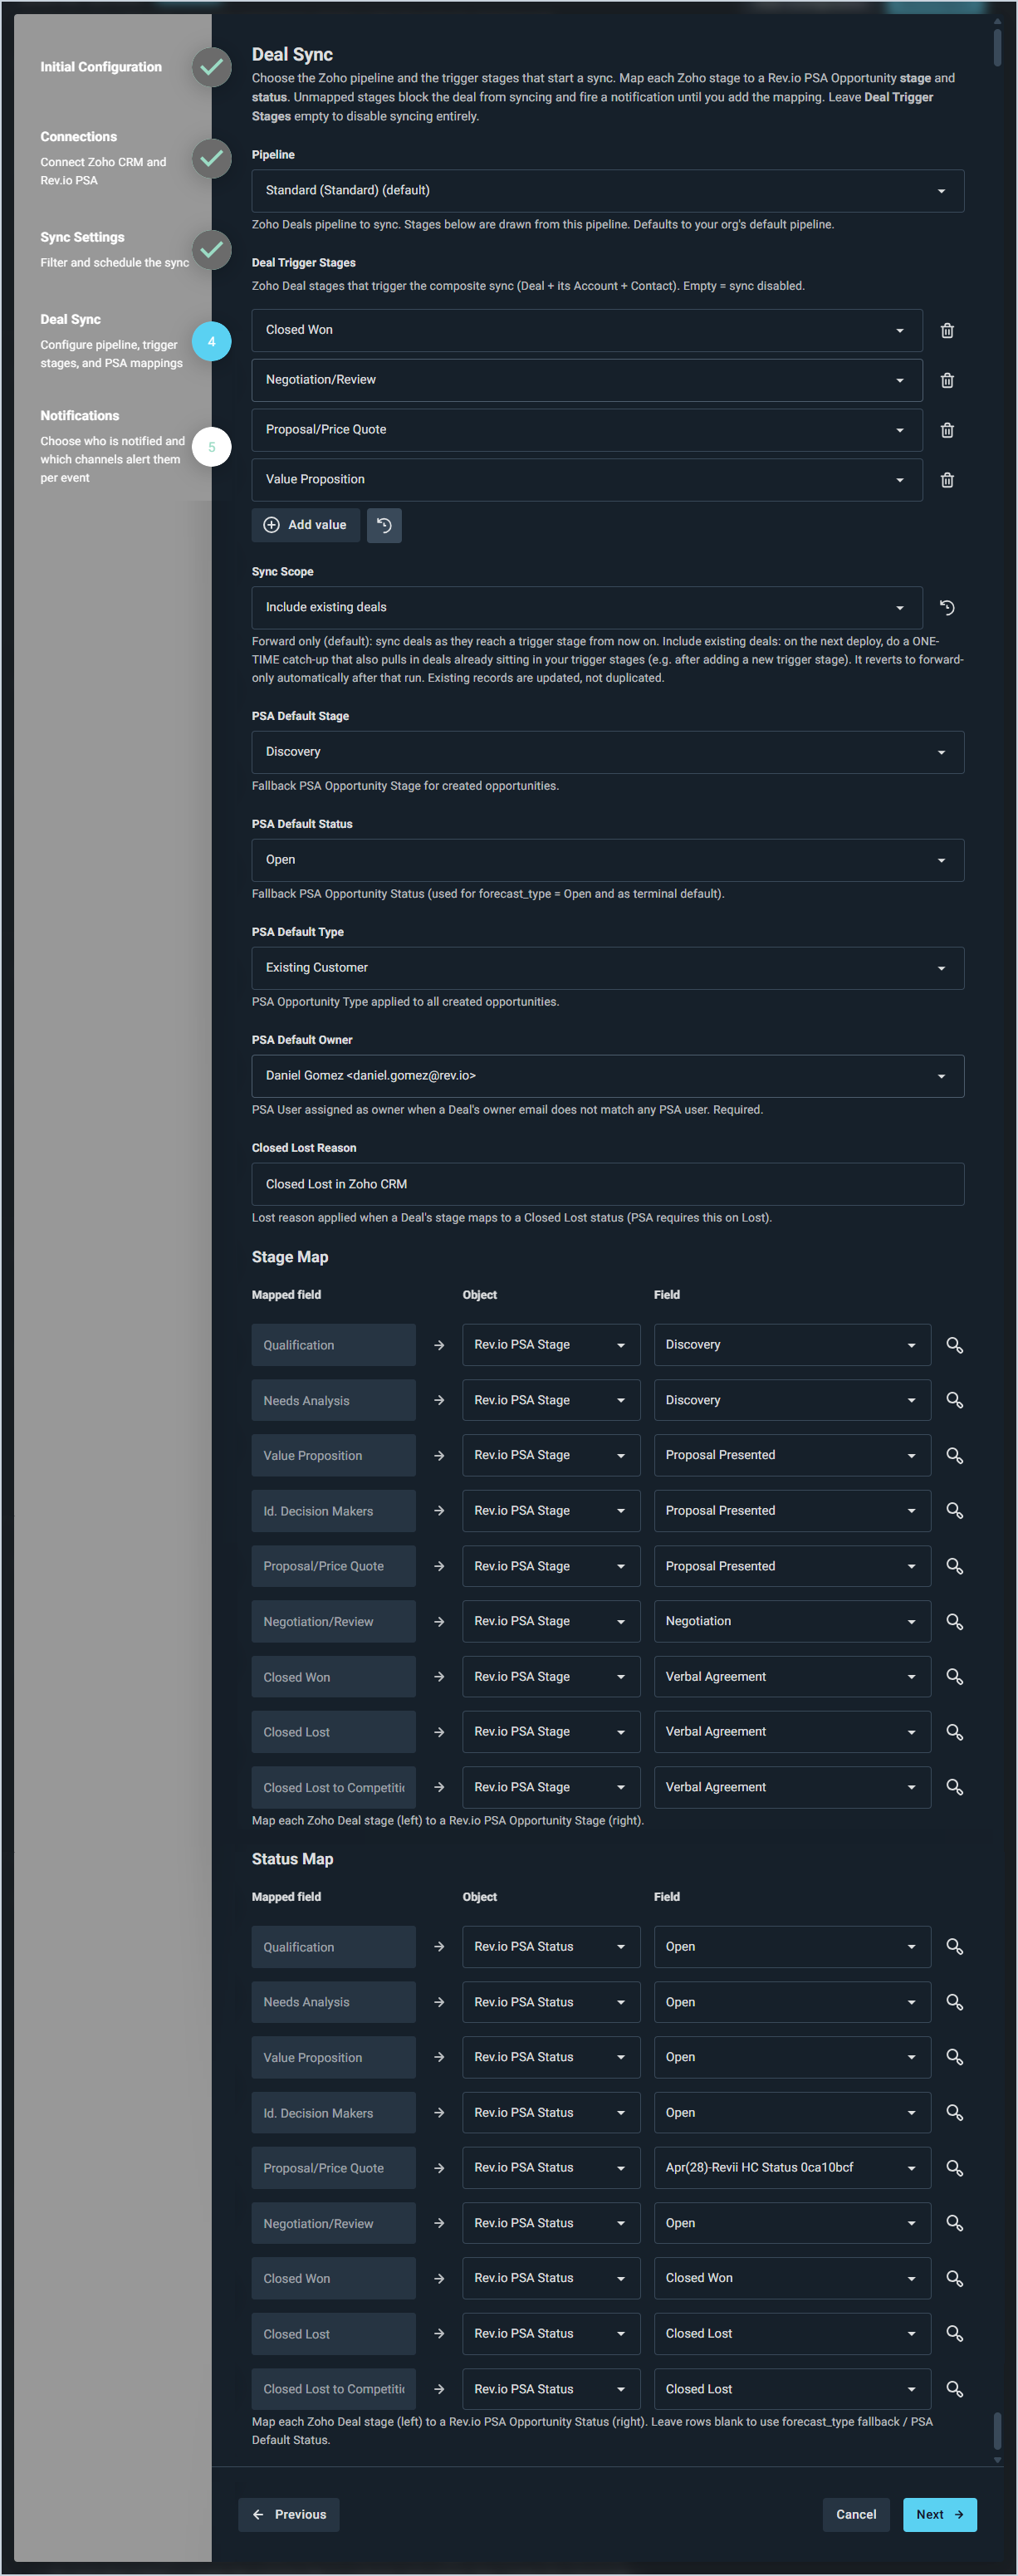Search Stage Map field for Needs Analysis row
The image size is (1018, 2576).
(x=954, y=1400)
